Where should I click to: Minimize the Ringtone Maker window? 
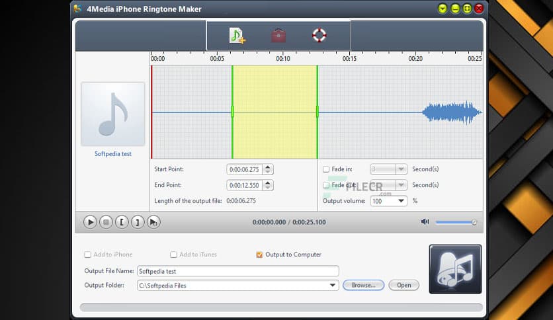(455, 9)
